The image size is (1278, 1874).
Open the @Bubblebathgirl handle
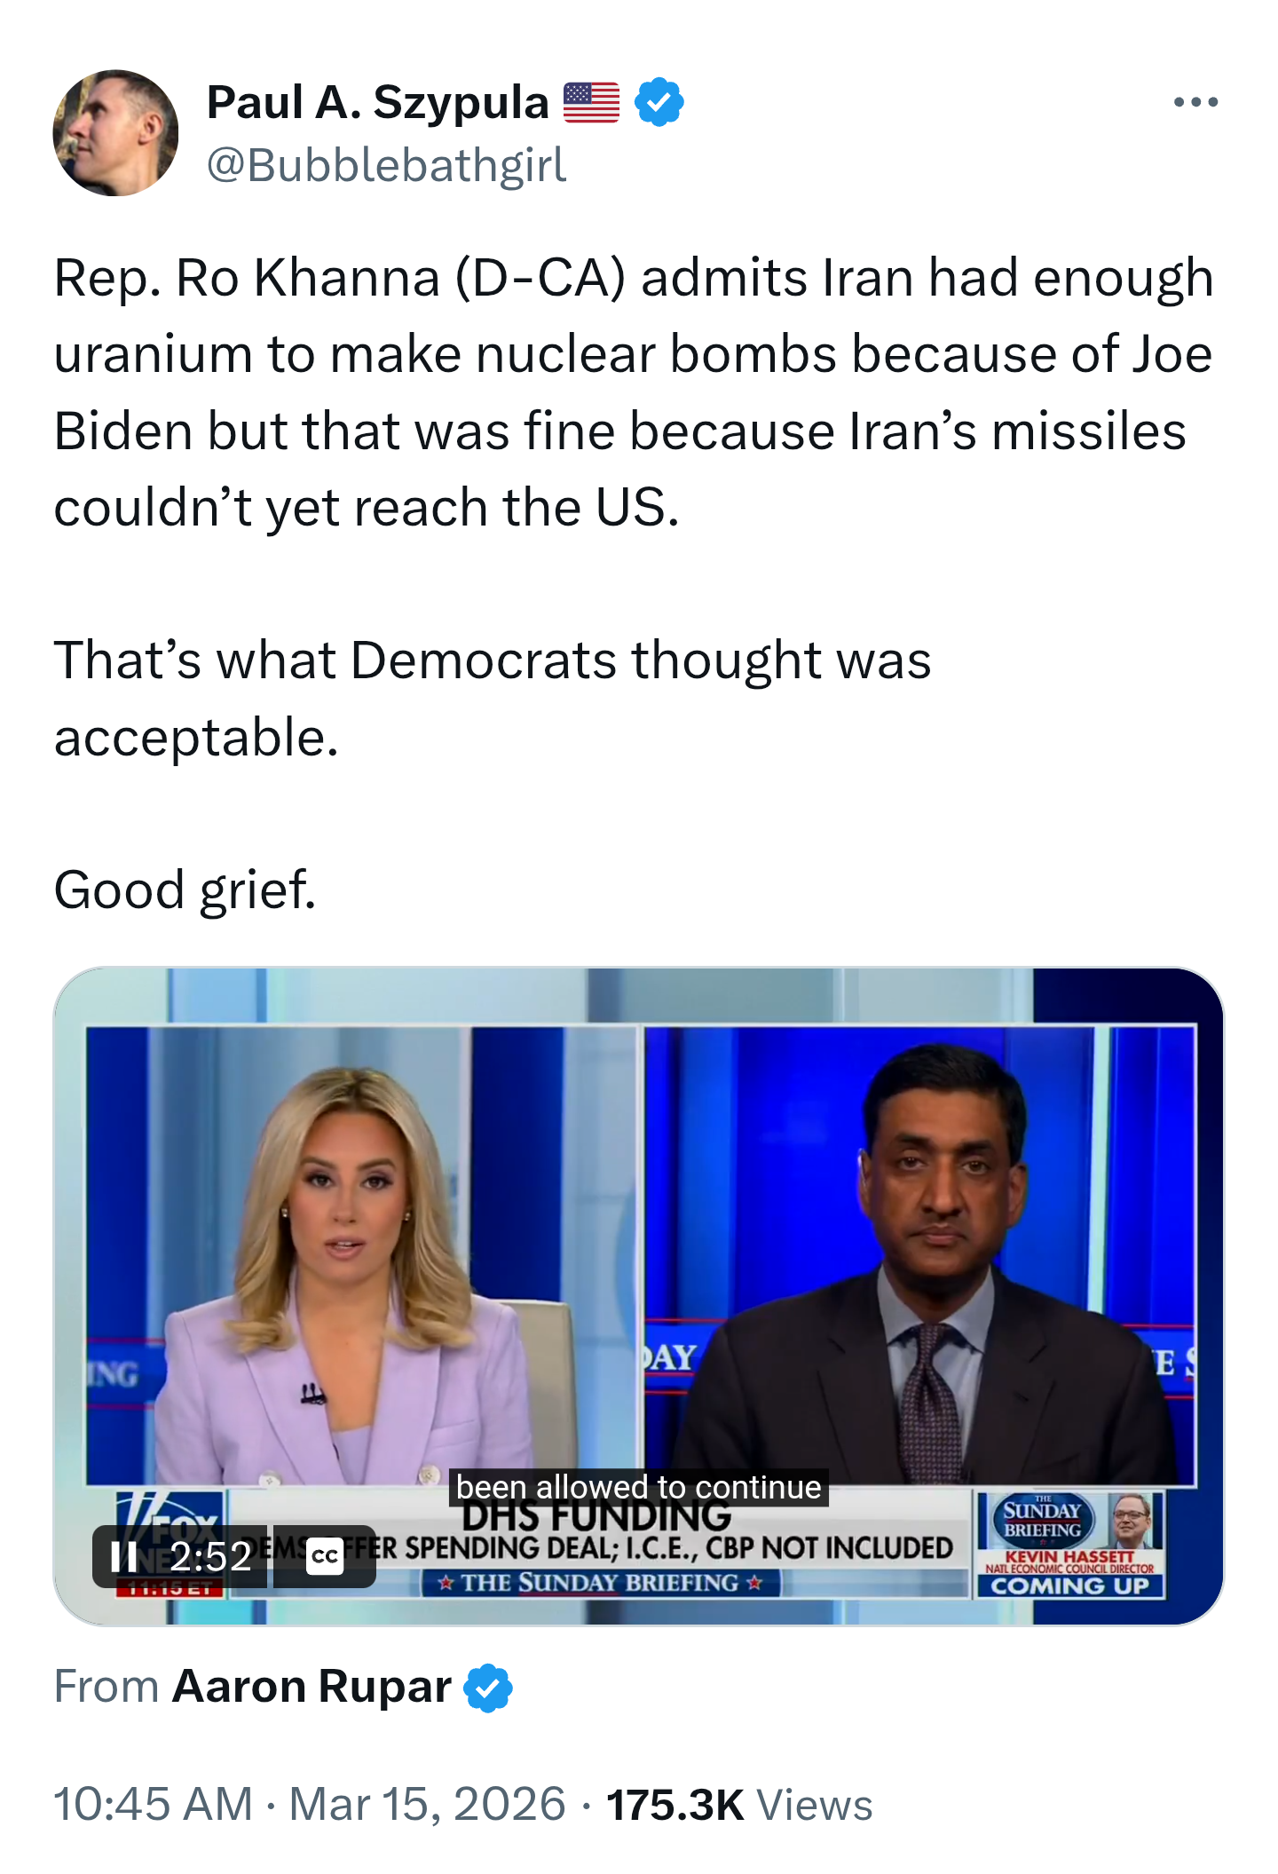(386, 166)
